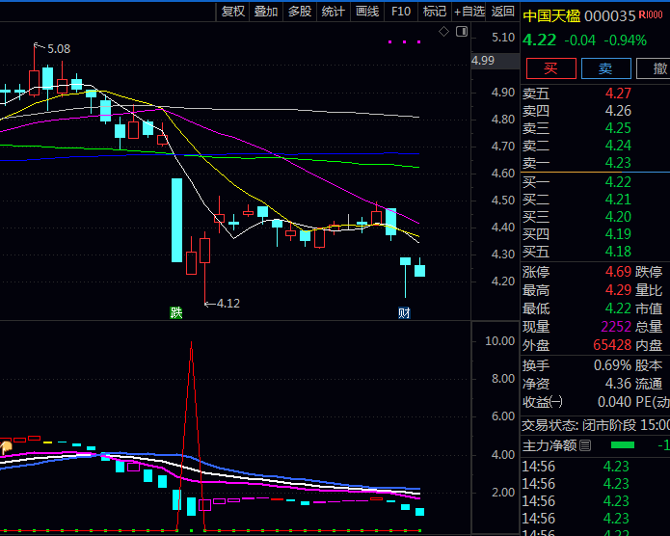
Task: Open the 复权 adjustment menu
Action: tap(233, 12)
